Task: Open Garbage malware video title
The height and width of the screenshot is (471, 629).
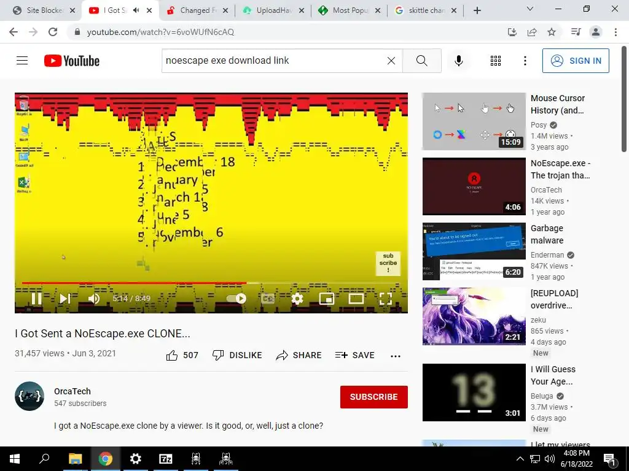Action: click(547, 234)
